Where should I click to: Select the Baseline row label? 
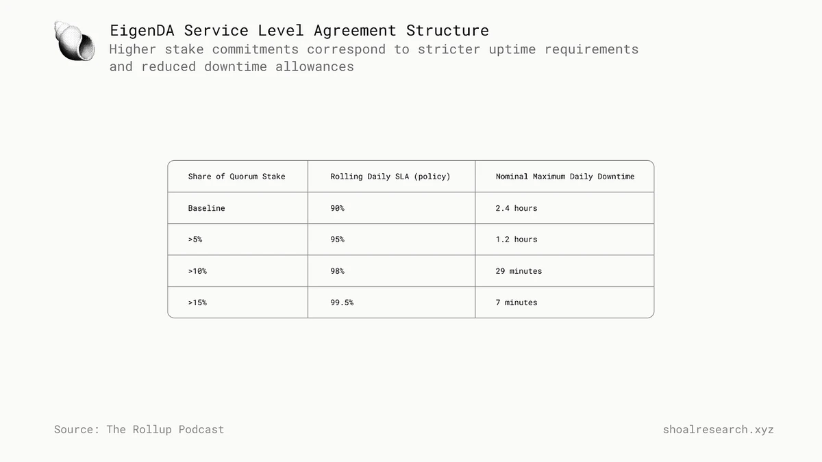(206, 208)
